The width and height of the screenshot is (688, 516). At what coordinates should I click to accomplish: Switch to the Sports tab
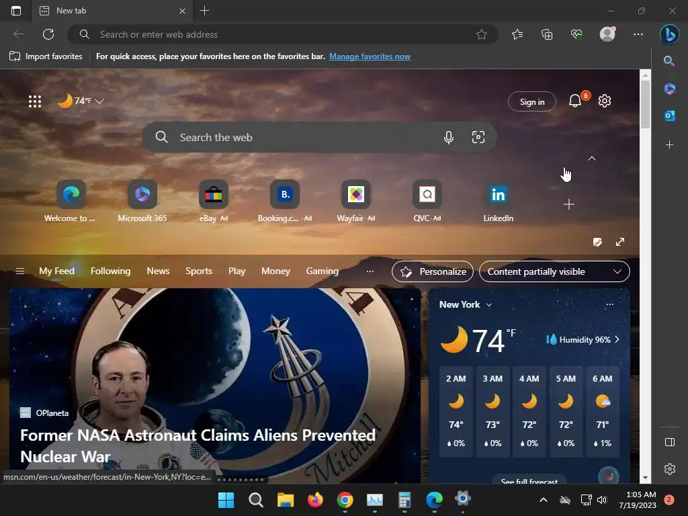pos(199,271)
